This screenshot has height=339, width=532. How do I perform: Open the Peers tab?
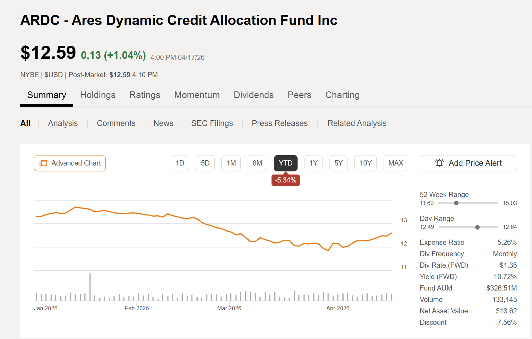pos(299,95)
